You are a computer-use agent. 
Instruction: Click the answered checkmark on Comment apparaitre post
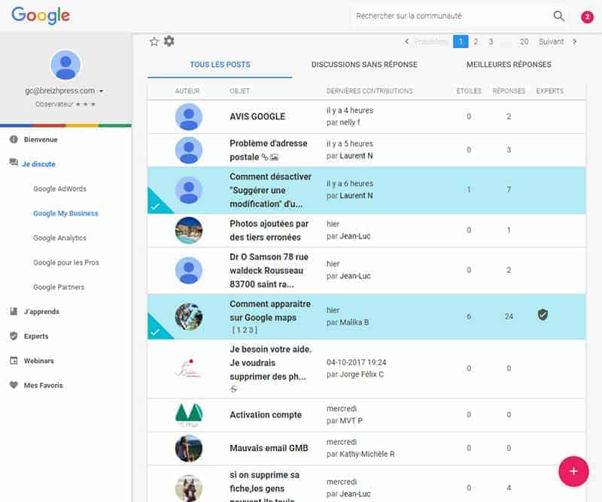pyautogui.click(x=155, y=332)
